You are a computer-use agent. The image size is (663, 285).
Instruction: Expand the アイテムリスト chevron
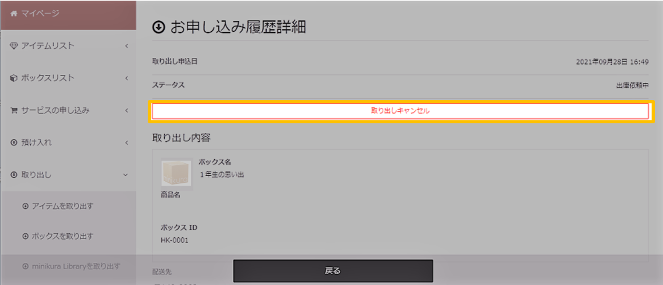point(127,45)
